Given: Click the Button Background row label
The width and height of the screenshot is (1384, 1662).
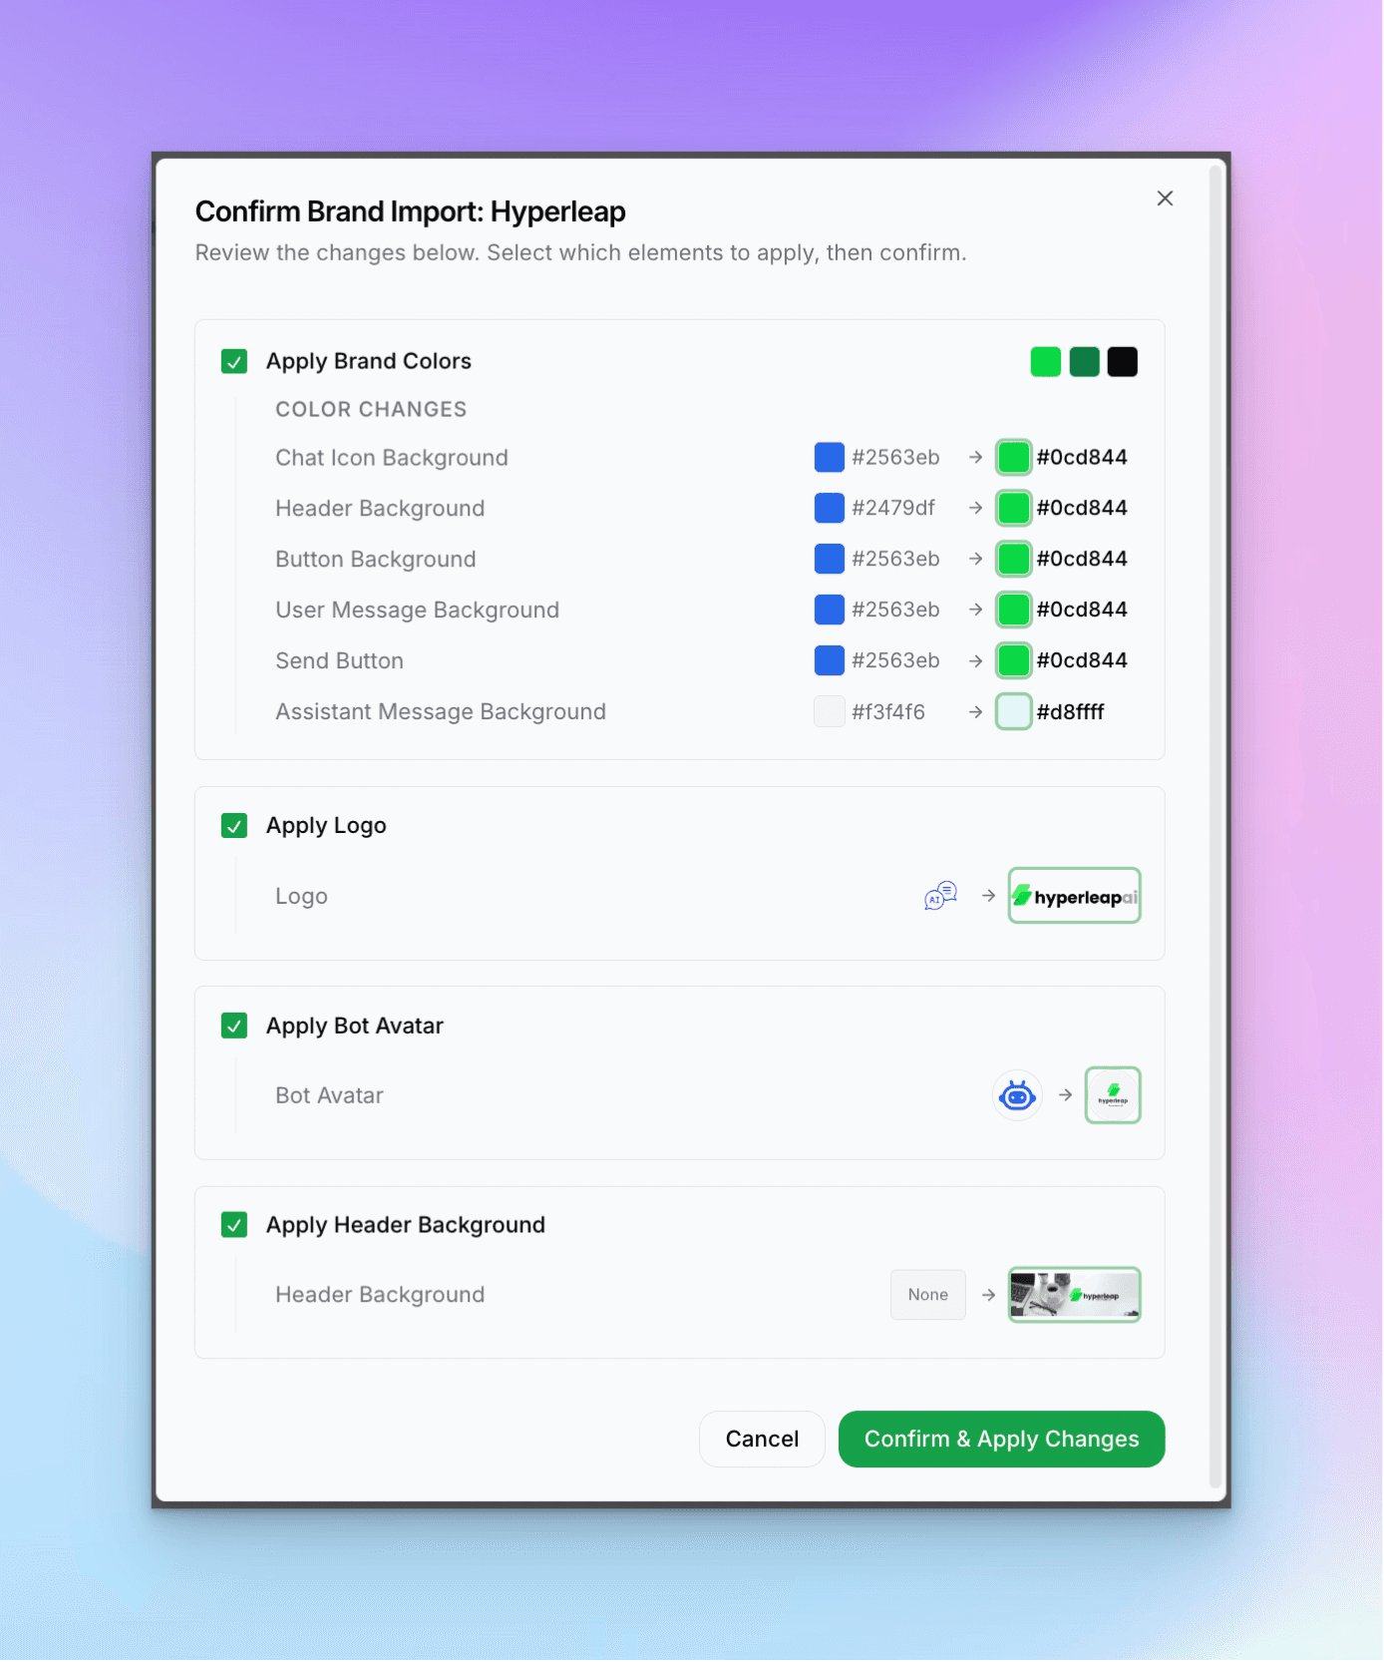Looking at the screenshot, I should (375, 559).
